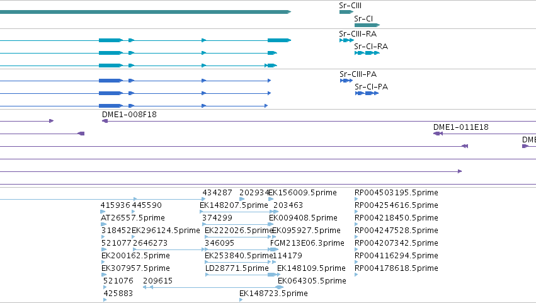Select EST 209615 label

click(x=157, y=282)
